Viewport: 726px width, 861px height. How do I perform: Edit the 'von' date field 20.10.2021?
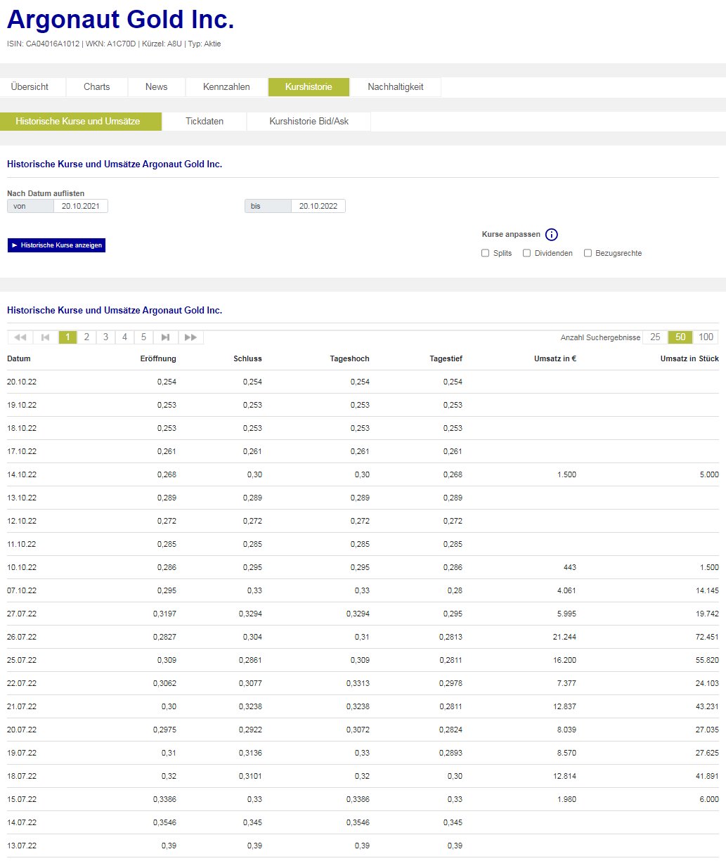[81, 206]
